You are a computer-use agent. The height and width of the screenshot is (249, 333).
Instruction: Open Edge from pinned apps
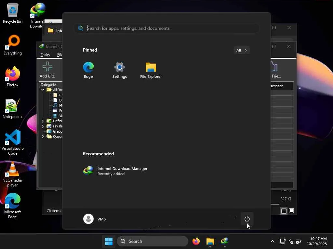point(88,70)
